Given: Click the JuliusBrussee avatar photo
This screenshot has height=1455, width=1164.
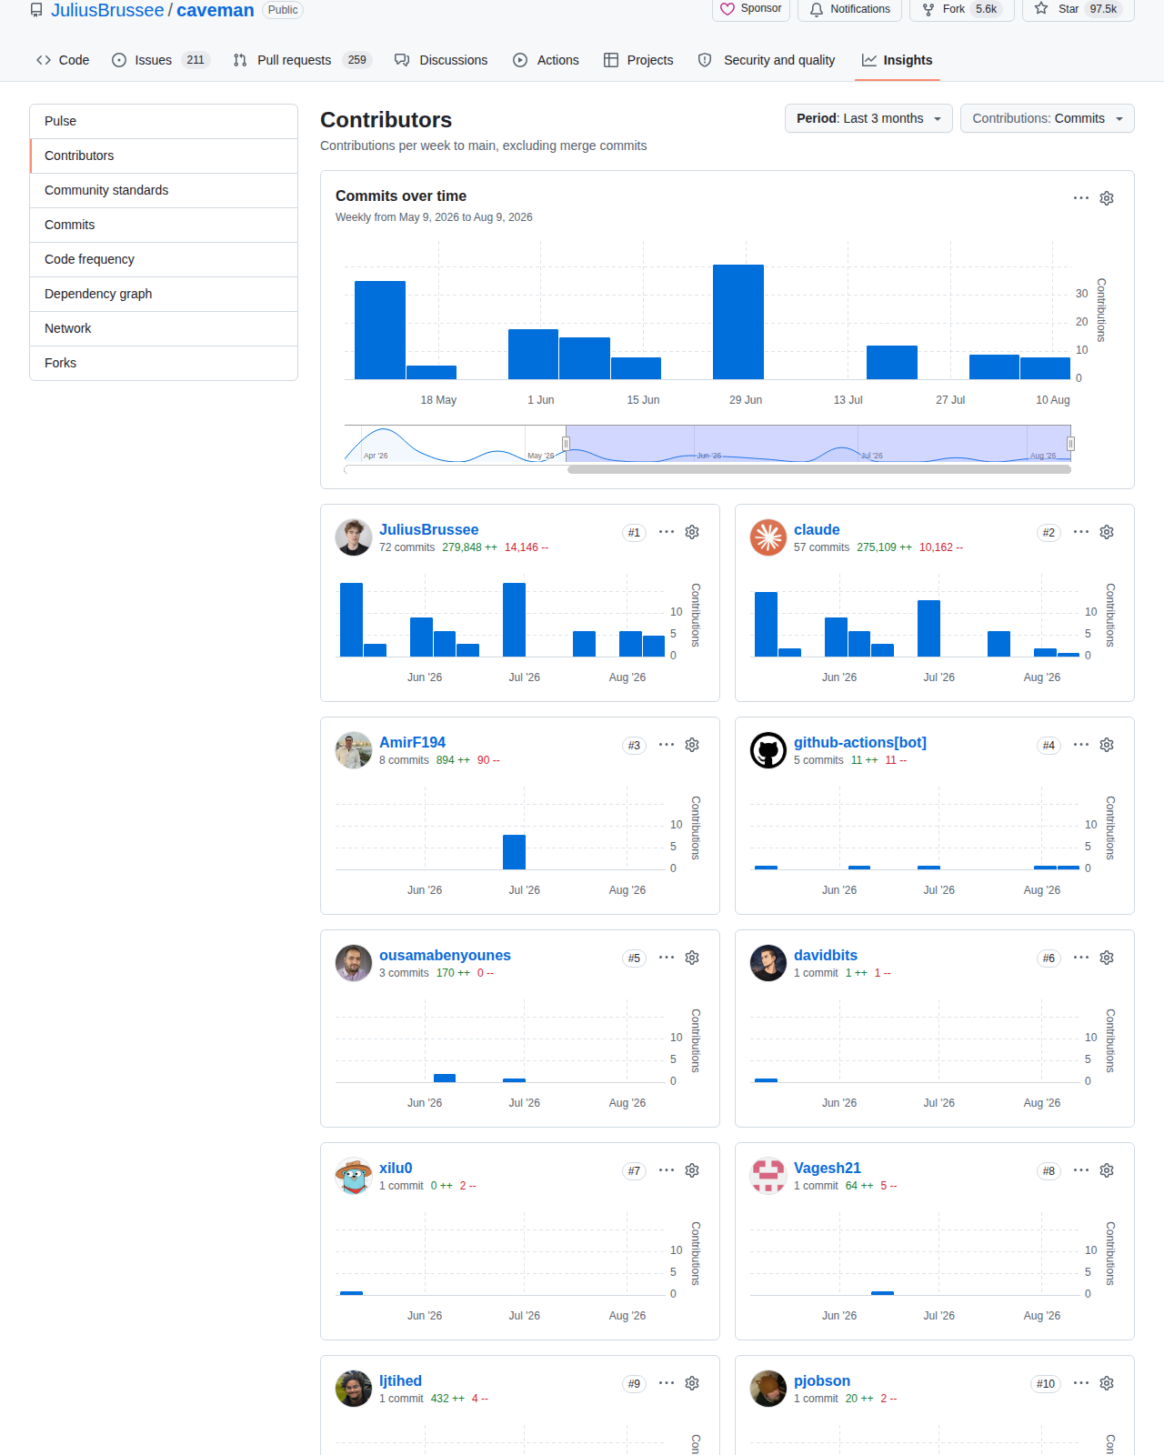Looking at the screenshot, I should point(354,537).
